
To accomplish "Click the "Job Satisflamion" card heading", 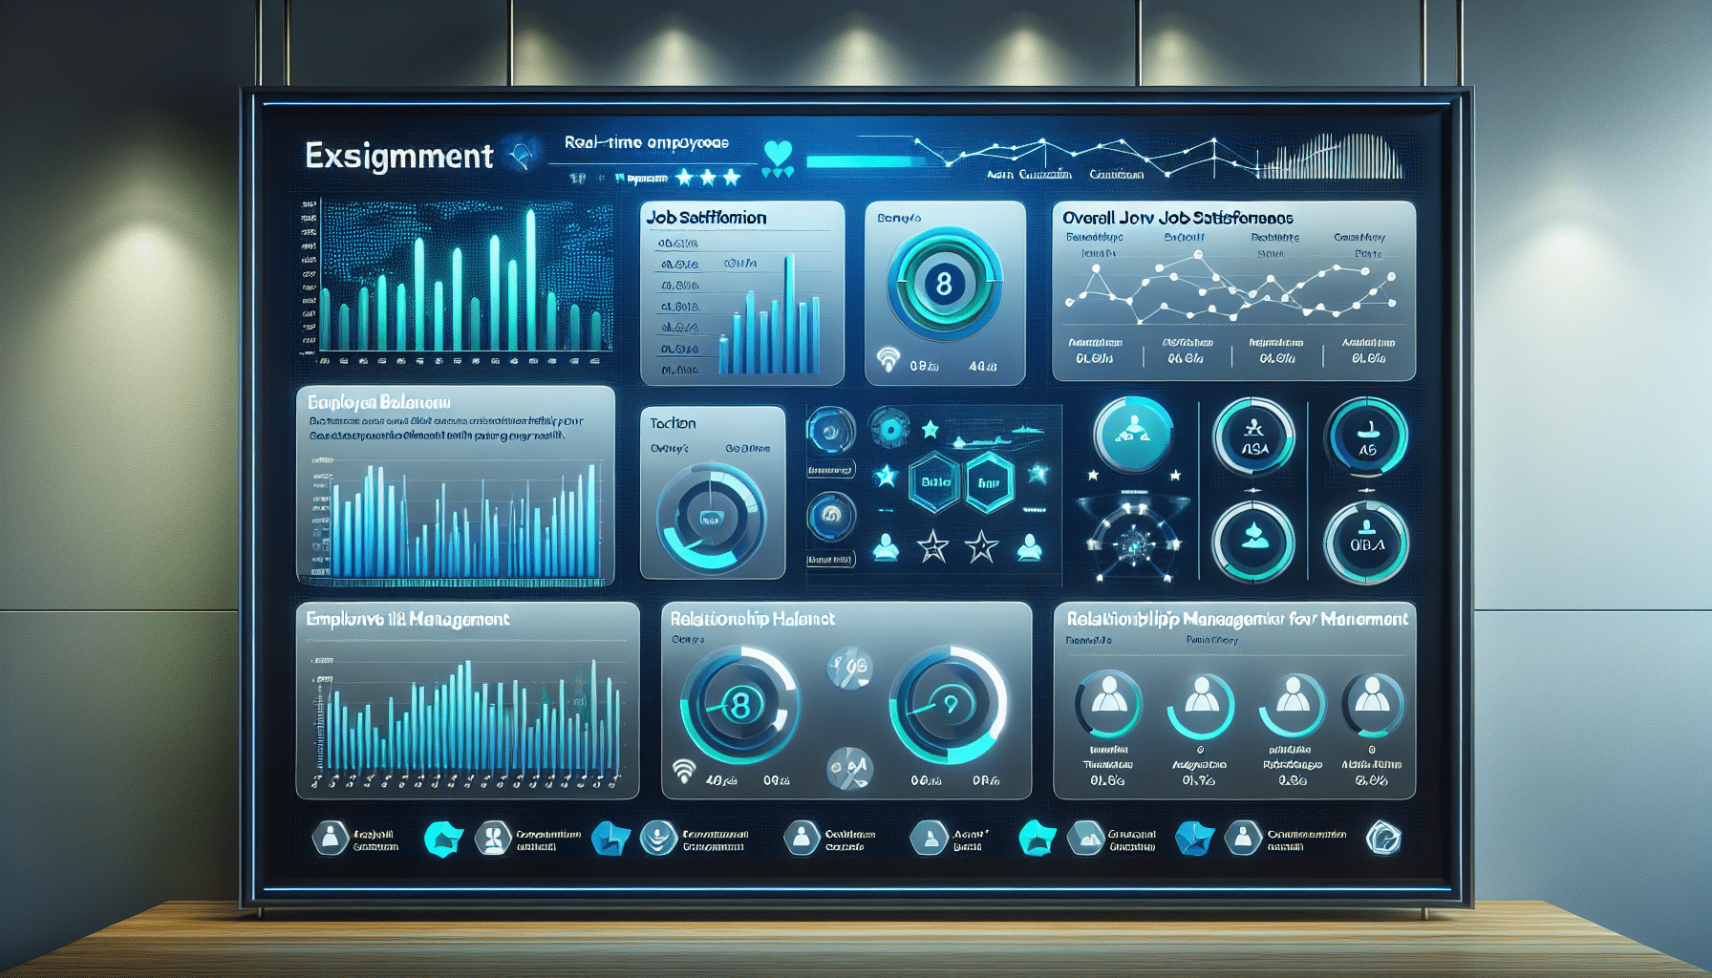I will [706, 218].
